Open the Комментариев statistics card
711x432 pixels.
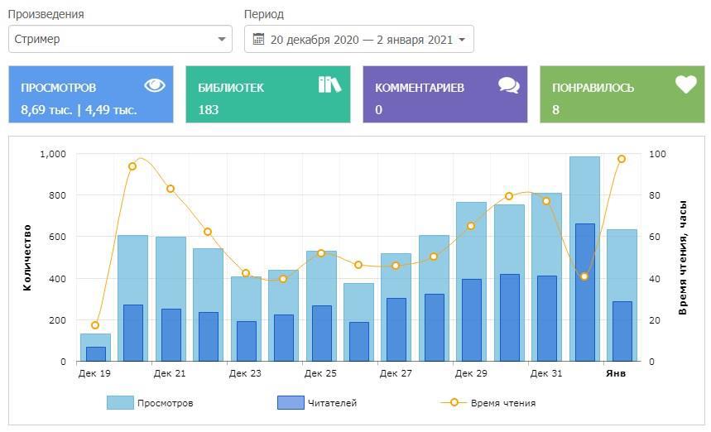coord(444,95)
